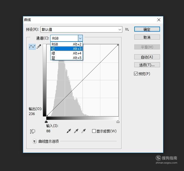The height and width of the screenshot is (171, 184).
Task: Open 选项(T)... settings button
Action: pyautogui.click(x=147, y=65)
